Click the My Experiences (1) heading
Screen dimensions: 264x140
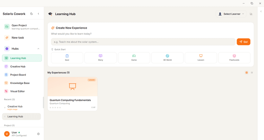58,73
